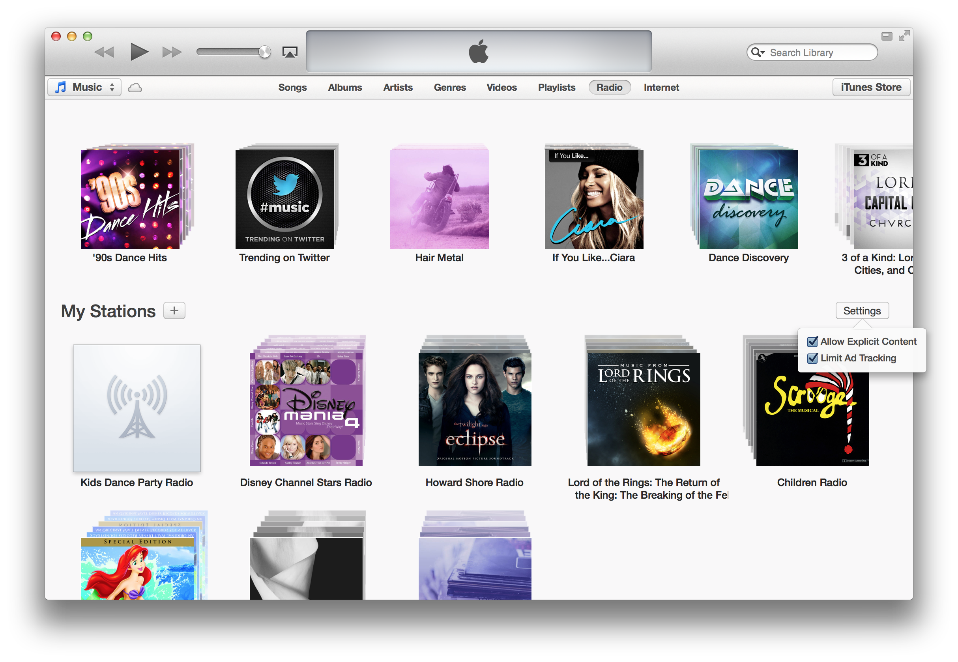Viewport: 958px width, 662px height.
Task: Go to the Internet radio tab
Action: coord(661,88)
